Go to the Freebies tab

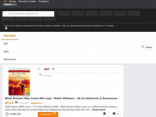point(44,1)
